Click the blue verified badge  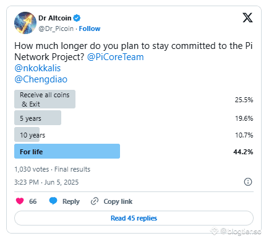(x=77, y=18)
